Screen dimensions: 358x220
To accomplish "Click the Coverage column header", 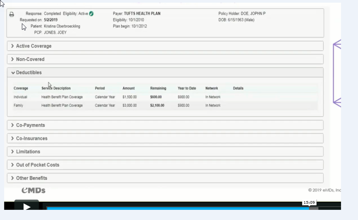I will [x=21, y=88].
